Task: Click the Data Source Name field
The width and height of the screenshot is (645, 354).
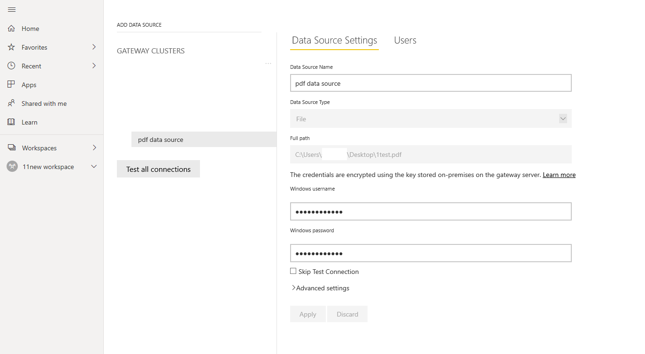Action: [x=431, y=83]
